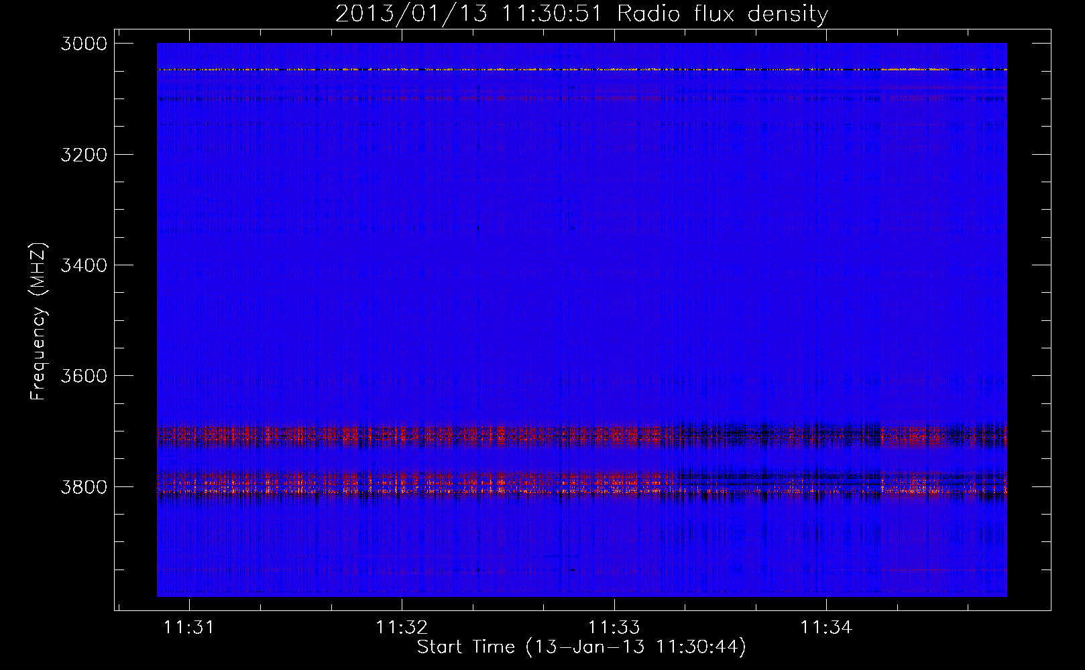Click the 'Frequency (MHZ)' axis title
The width and height of the screenshot is (1085, 670).
point(38,322)
